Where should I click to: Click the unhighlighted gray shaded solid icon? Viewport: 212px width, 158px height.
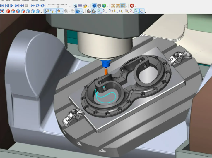[89, 11]
